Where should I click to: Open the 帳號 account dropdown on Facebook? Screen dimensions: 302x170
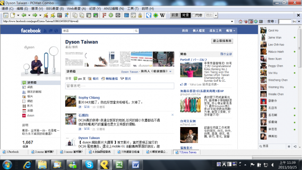click(x=230, y=31)
